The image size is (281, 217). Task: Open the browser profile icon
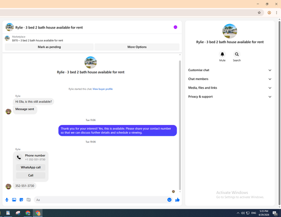click(269, 13)
